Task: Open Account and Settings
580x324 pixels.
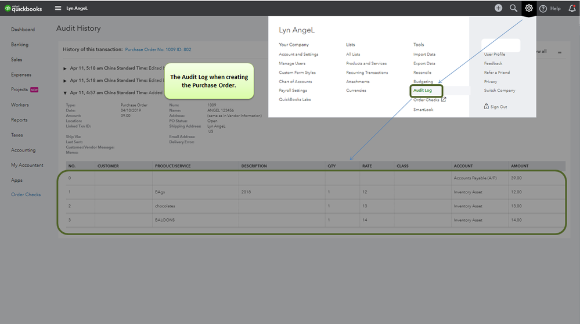Action: tap(298, 55)
